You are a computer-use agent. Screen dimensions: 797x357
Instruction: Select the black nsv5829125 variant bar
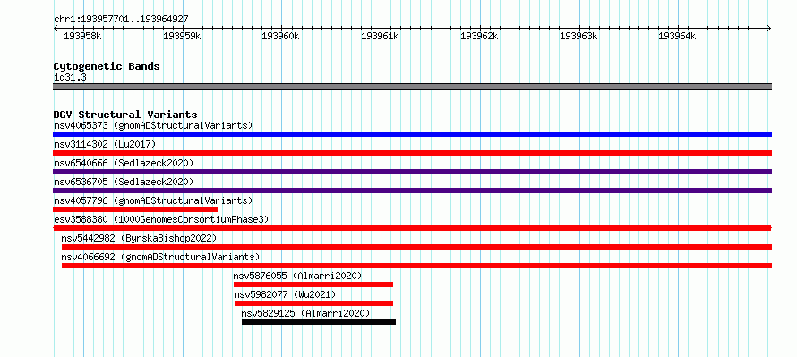(x=319, y=322)
